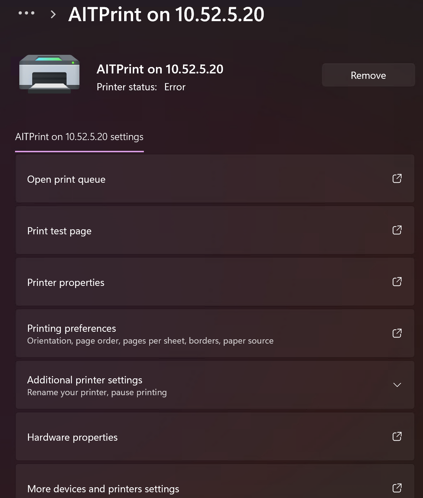
Task: Open Hardware properties
Action: (72, 437)
